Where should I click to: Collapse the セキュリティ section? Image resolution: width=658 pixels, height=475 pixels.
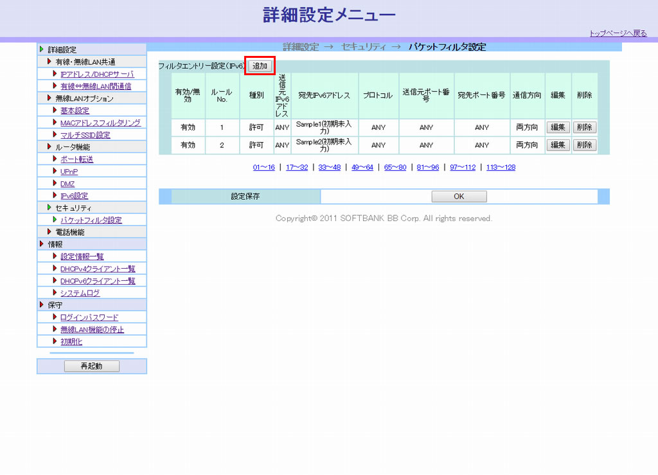coord(50,208)
